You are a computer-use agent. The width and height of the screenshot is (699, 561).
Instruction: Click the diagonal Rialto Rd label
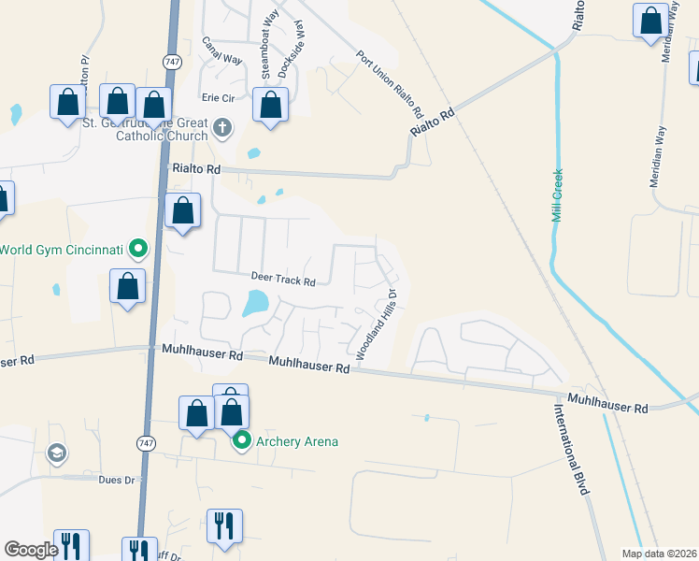433,122
